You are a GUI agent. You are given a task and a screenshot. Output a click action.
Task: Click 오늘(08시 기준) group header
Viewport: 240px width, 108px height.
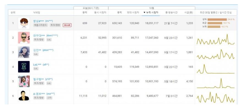[x=91, y=8]
